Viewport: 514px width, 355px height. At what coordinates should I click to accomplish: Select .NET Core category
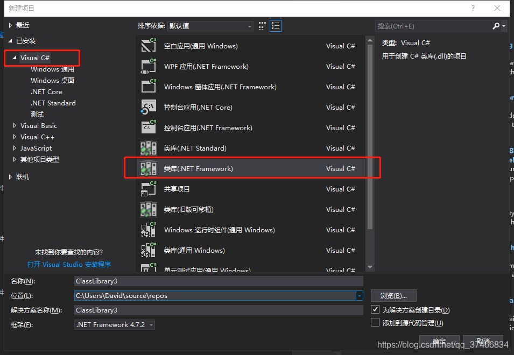[x=46, y=91]
